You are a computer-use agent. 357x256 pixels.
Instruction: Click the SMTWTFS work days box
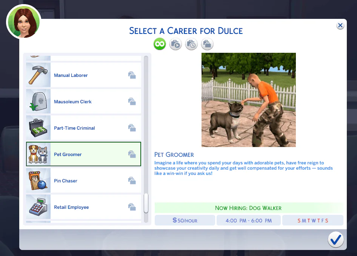click(x=313, y=220)
